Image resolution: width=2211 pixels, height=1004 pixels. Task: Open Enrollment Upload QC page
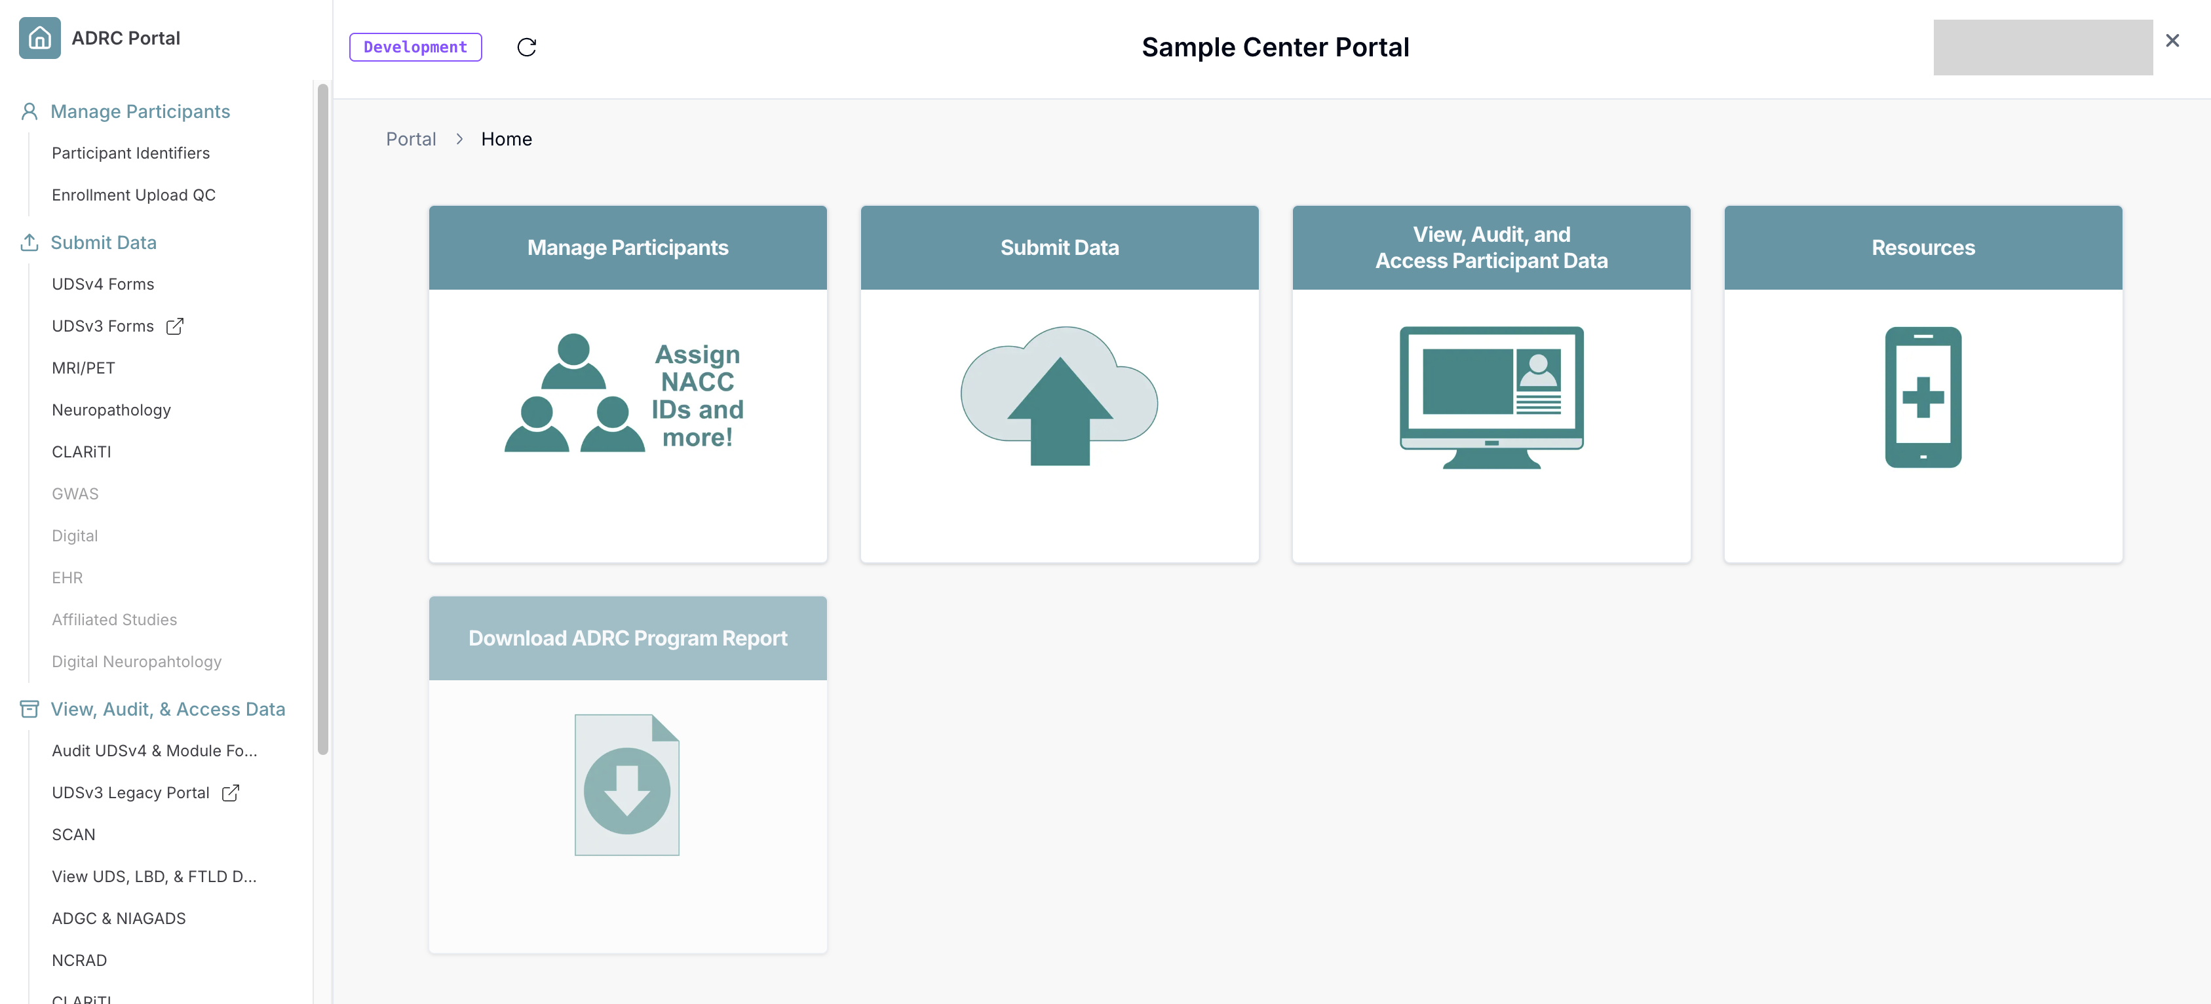(x=133, y=194)
